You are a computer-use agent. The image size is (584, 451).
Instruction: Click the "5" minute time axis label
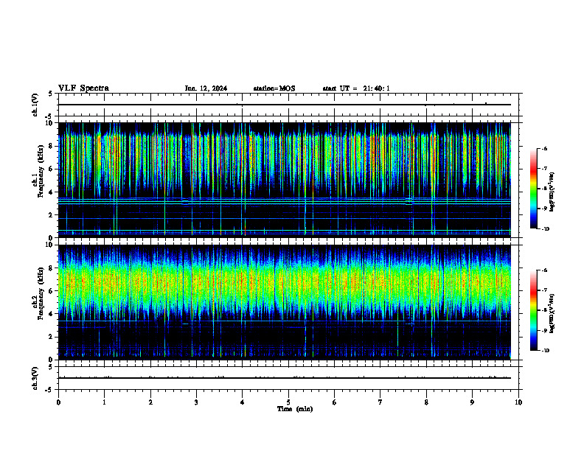tap(288, 402)
